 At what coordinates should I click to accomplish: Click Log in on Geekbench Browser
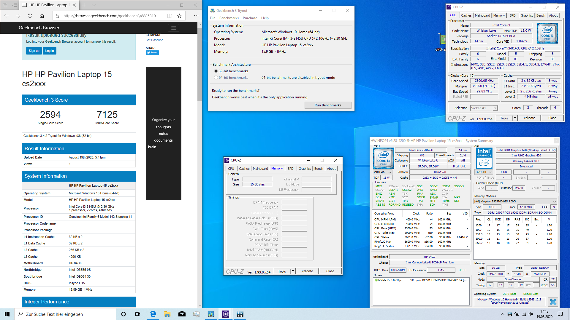pos(50,51)
